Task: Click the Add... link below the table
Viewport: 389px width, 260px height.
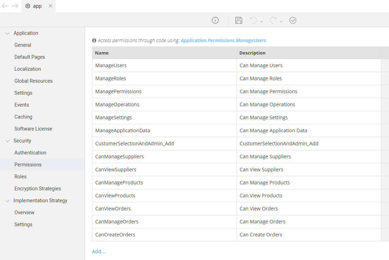Action: coord(98,251)
